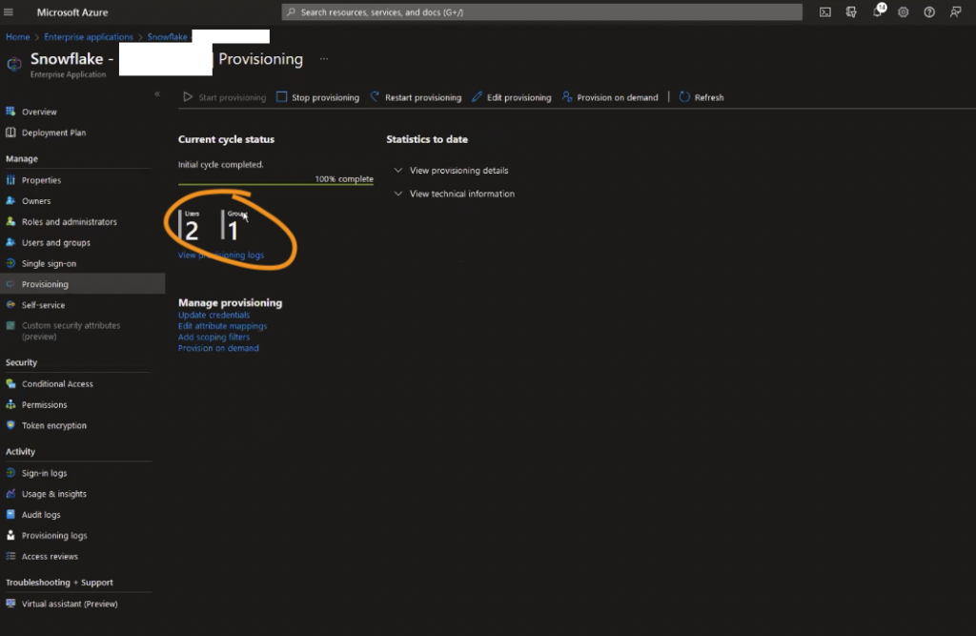
Task: Launch Cloud Shell from the top bar
Action: coord(825,11)
